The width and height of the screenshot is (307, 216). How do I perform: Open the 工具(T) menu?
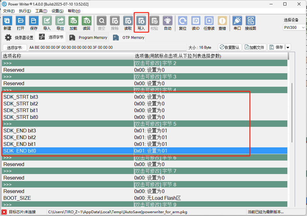(x=41, y=11)
